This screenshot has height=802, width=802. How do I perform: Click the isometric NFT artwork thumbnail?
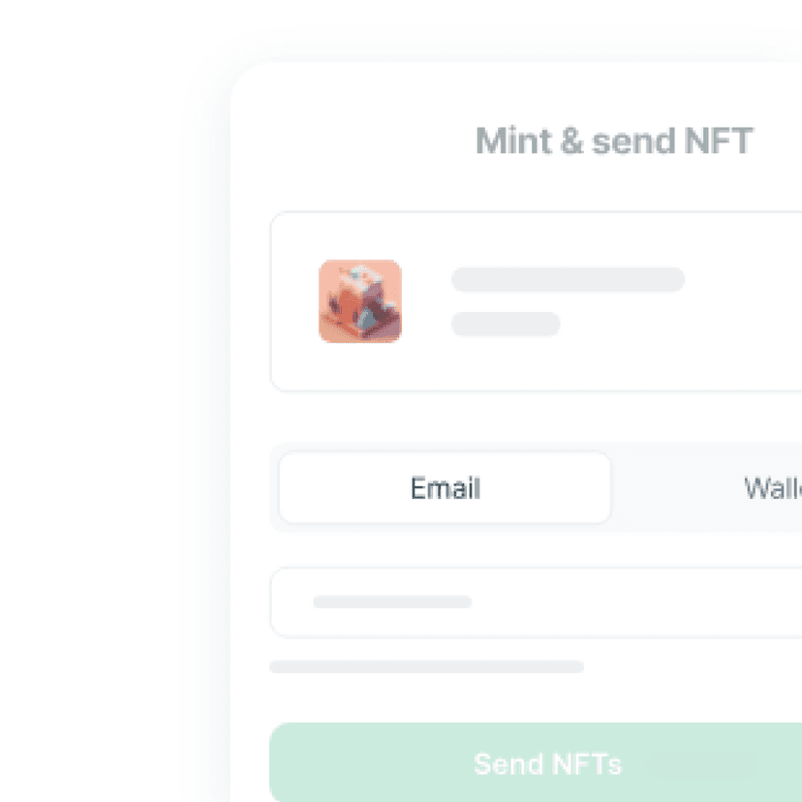360,300
